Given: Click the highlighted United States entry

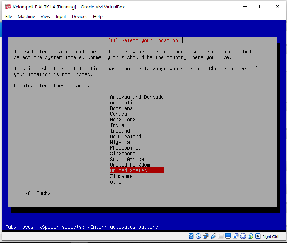Looking at the screenshot, I should coord(137,170).
